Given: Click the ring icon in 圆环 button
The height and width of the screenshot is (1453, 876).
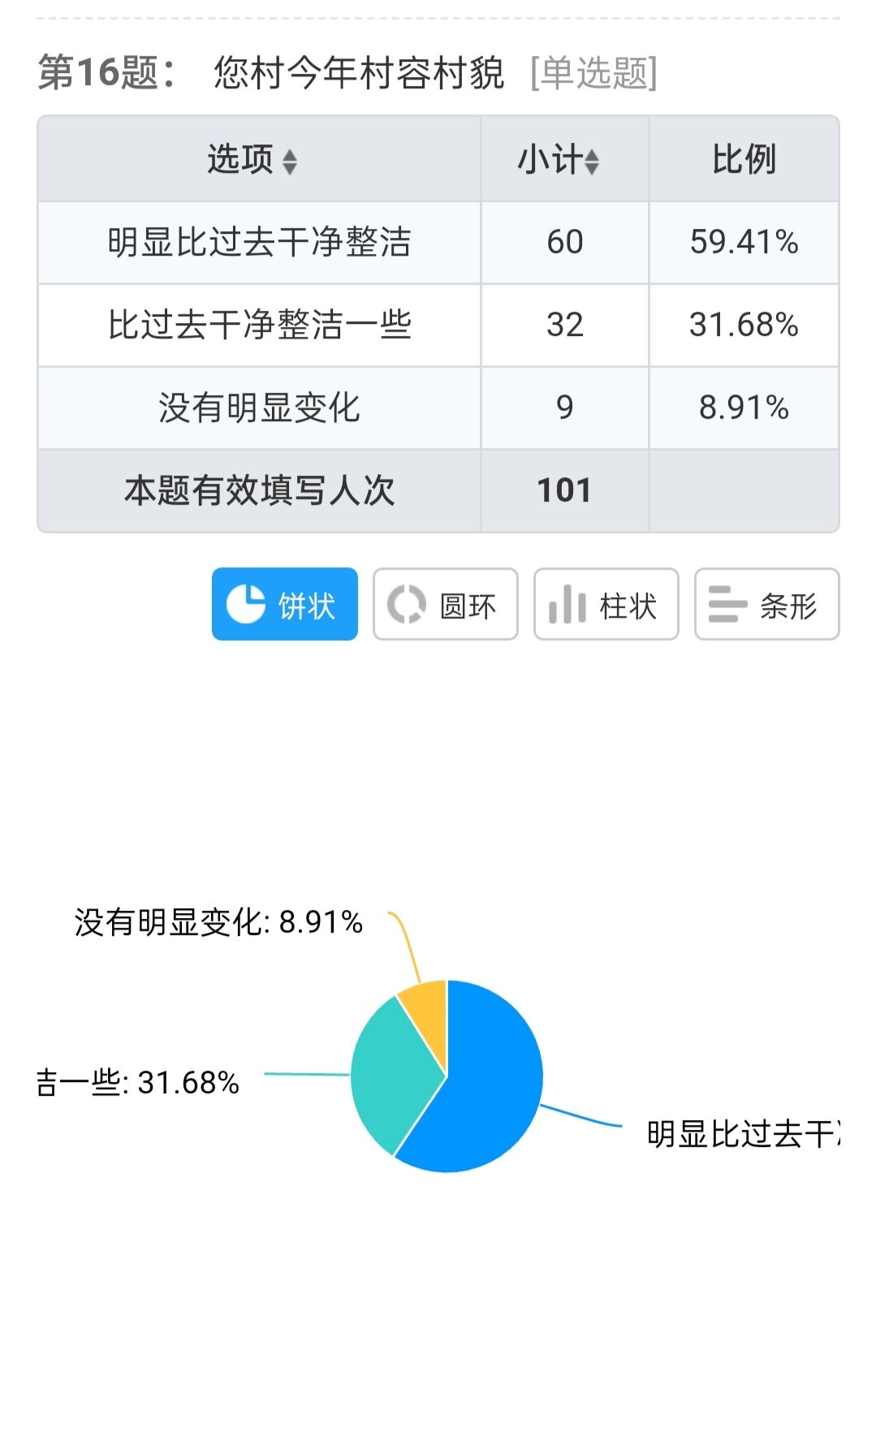Looking at the screenshot, I should [x=406, y=604].
